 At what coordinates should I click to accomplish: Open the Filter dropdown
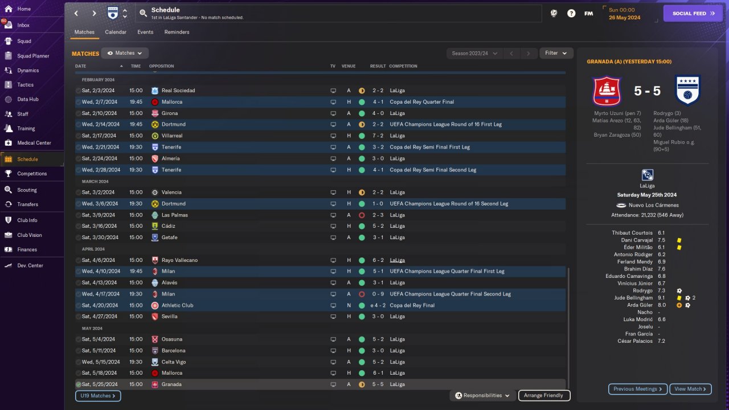point(556,53)
